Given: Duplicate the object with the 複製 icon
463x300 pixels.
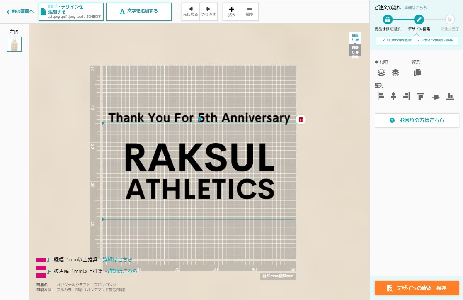Looking at the screenshot, I should (x=417, y=73).
